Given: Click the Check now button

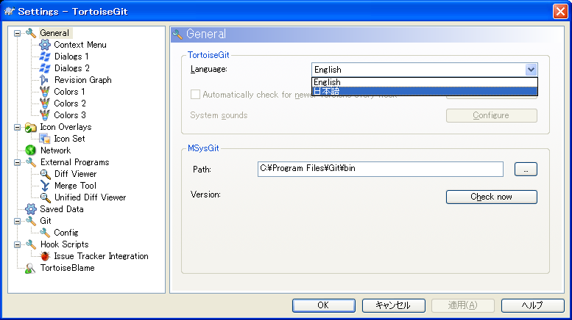Looking at the screenshot, I should pos(491,197).
